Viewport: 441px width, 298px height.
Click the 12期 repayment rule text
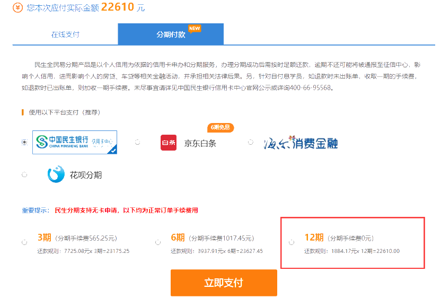click(352, 251)
